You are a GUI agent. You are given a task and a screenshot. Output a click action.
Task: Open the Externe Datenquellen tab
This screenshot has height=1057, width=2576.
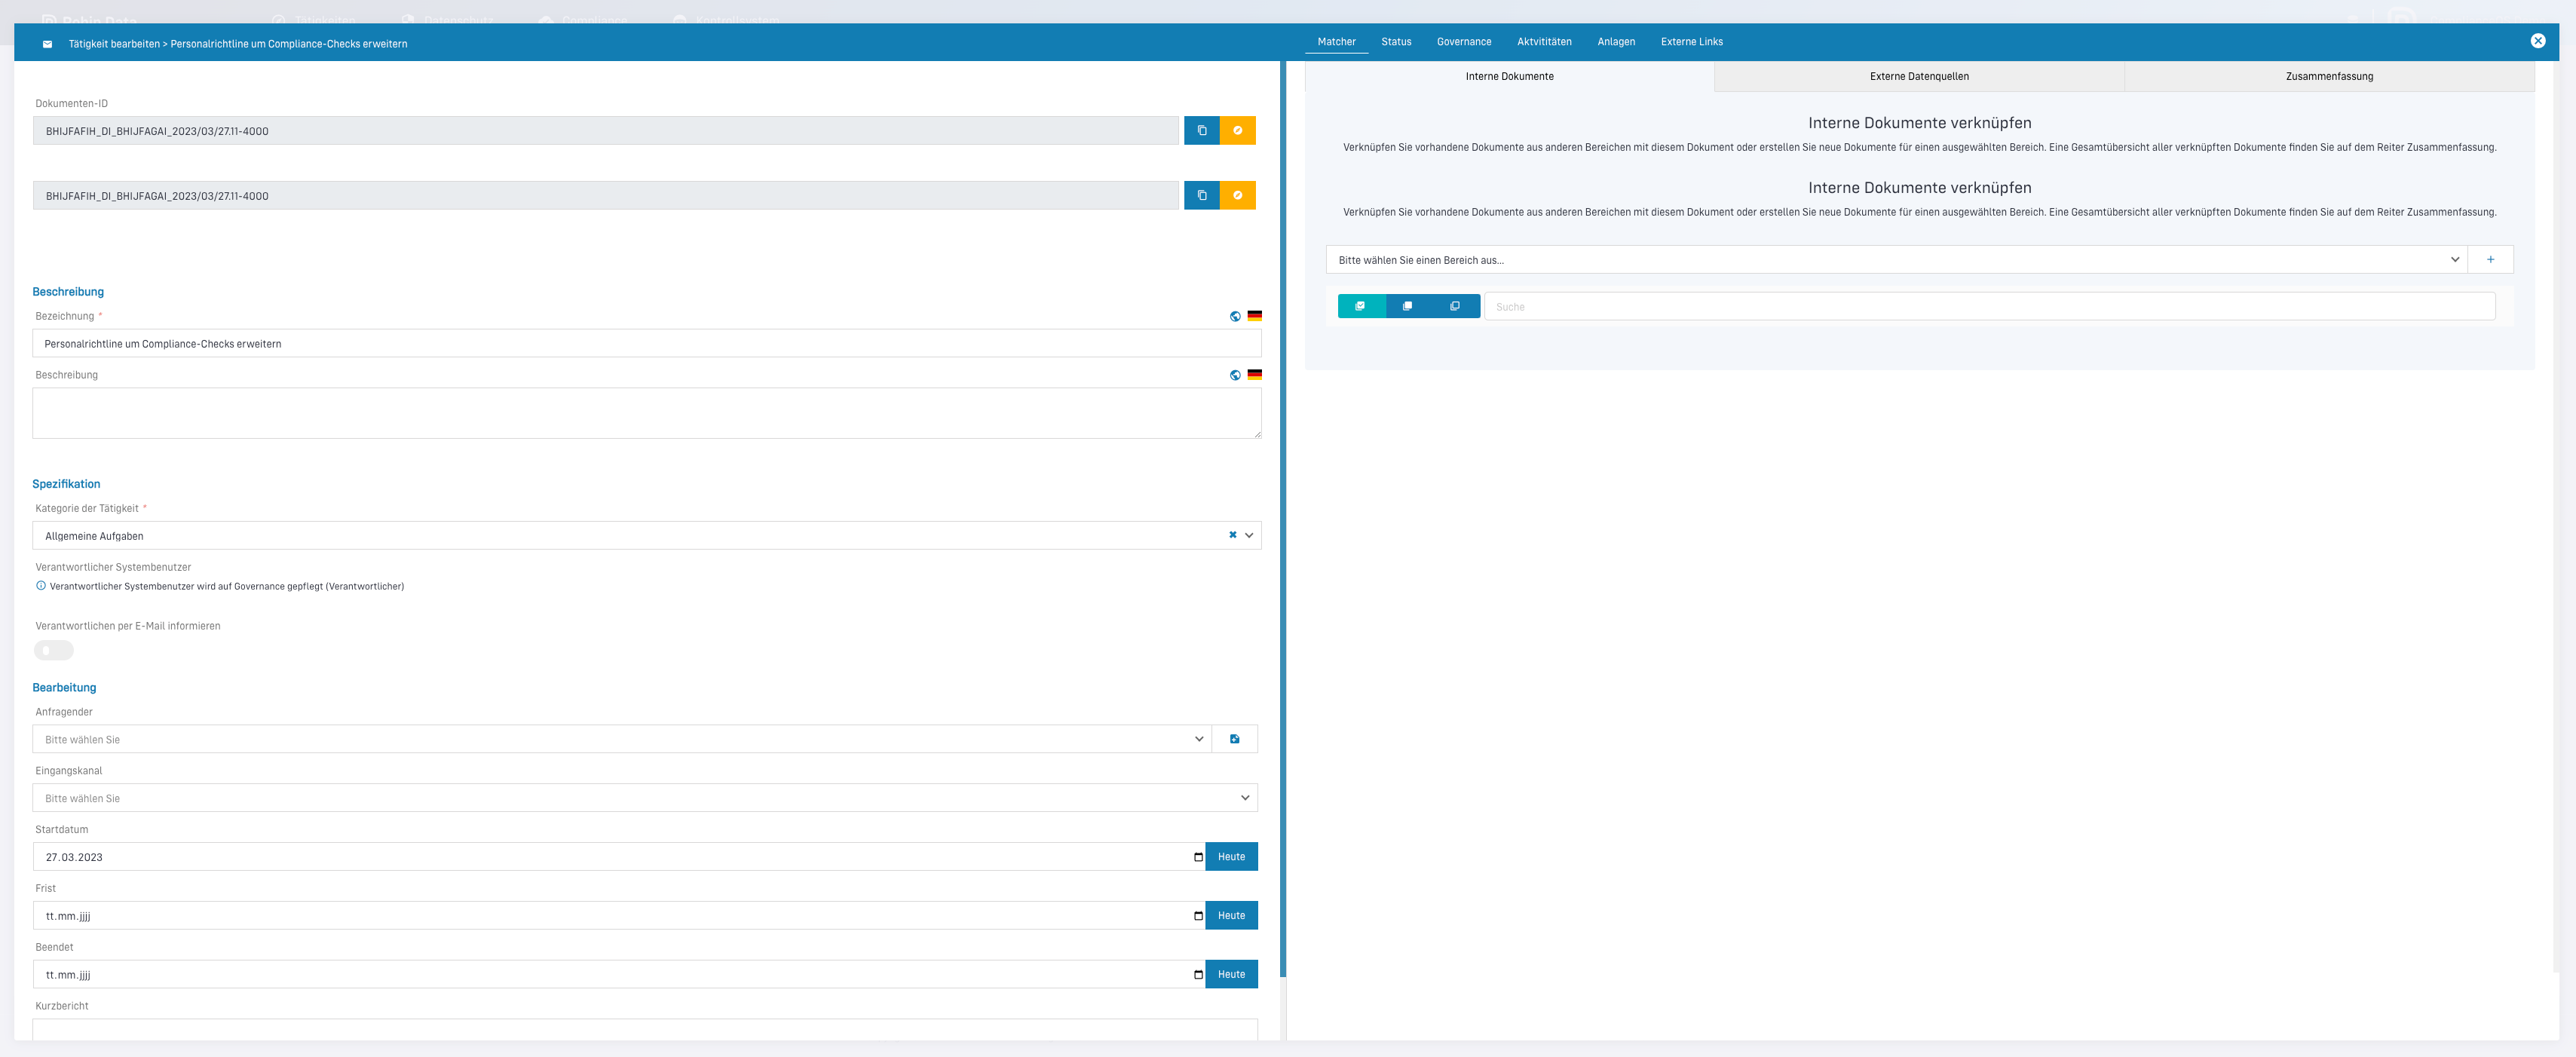[x=1918, y=76]
